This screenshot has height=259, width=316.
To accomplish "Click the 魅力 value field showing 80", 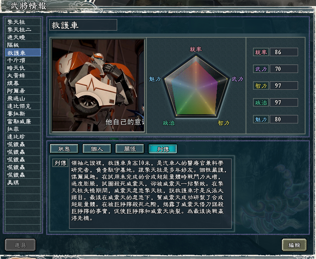I will 284,119.
